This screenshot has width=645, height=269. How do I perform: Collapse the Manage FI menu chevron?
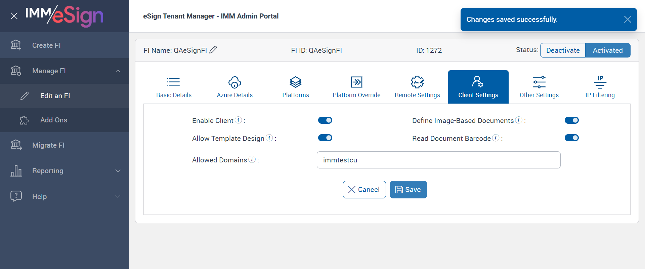click(x=118, y=71)
